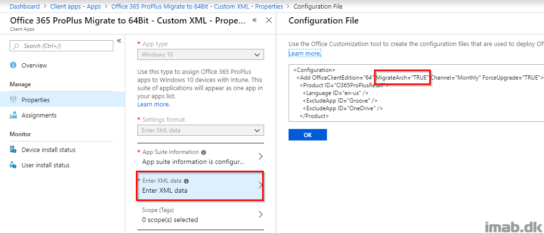This screenshot has height=233, width=544.
Task: Click the Enter XML data info icon
Action: pos(186,181)
